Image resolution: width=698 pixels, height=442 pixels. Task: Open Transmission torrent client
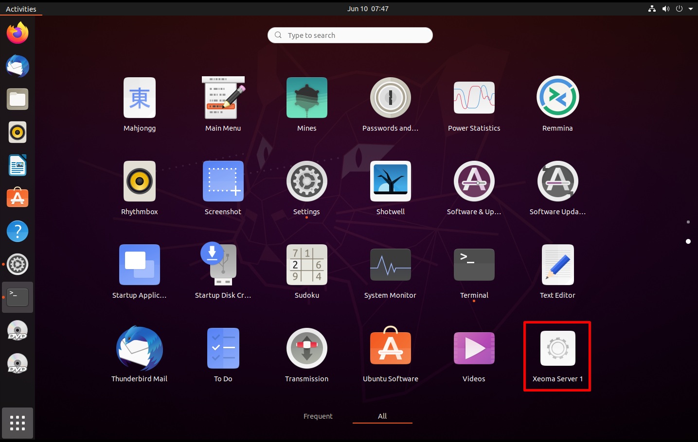click(307, 355)
